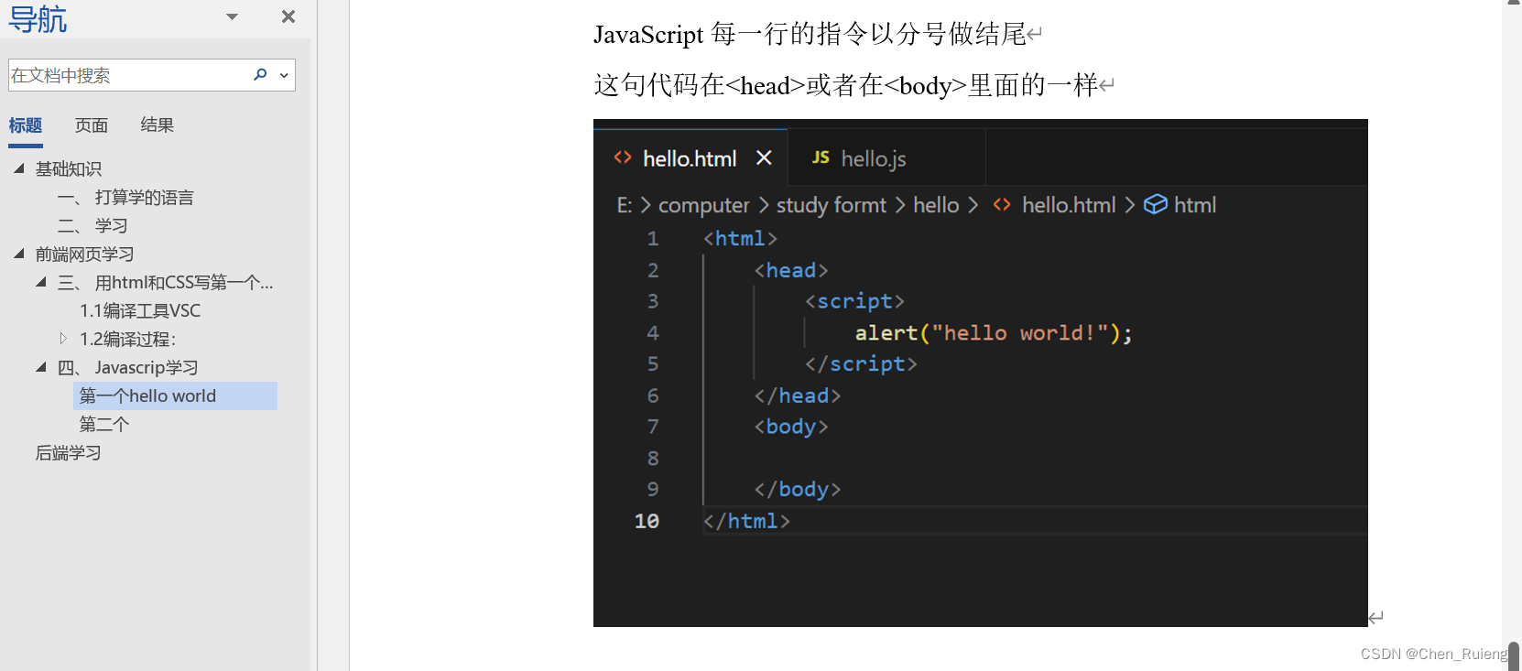Go to 三、用html和CSS写第一个 heading
This screenshot has width=1522, height=671.
(x=166, y=283)
